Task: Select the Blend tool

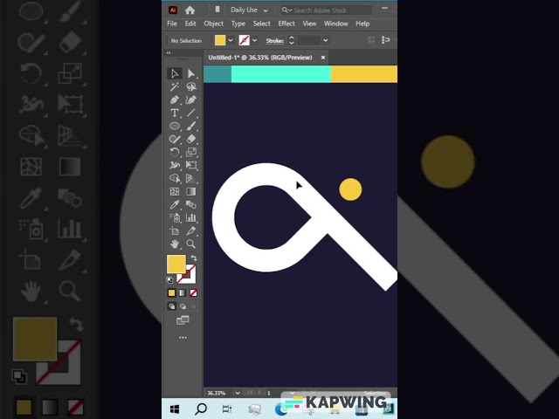Action: click(x=191, y=205)
